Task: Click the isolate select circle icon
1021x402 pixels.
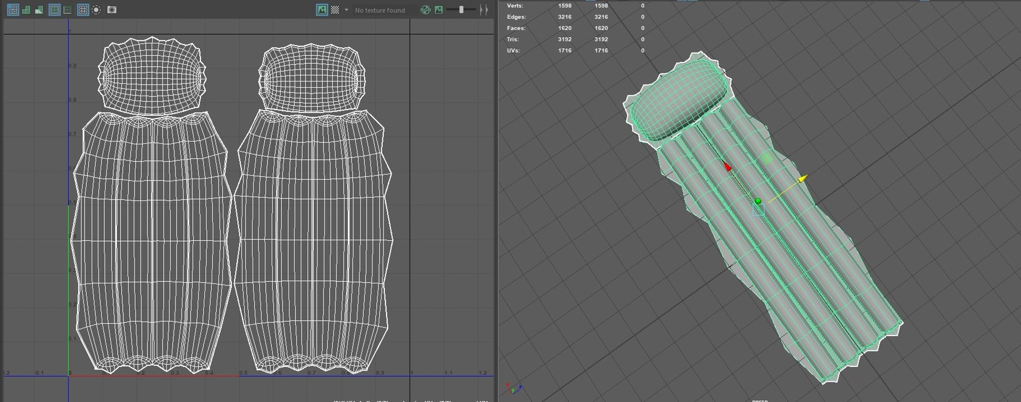Action: (96, 10)
